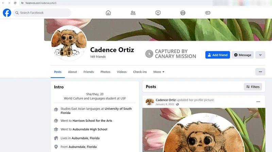
Task: Open the Home feed icon
Action: pyautogui.click(x=108, y=13)
